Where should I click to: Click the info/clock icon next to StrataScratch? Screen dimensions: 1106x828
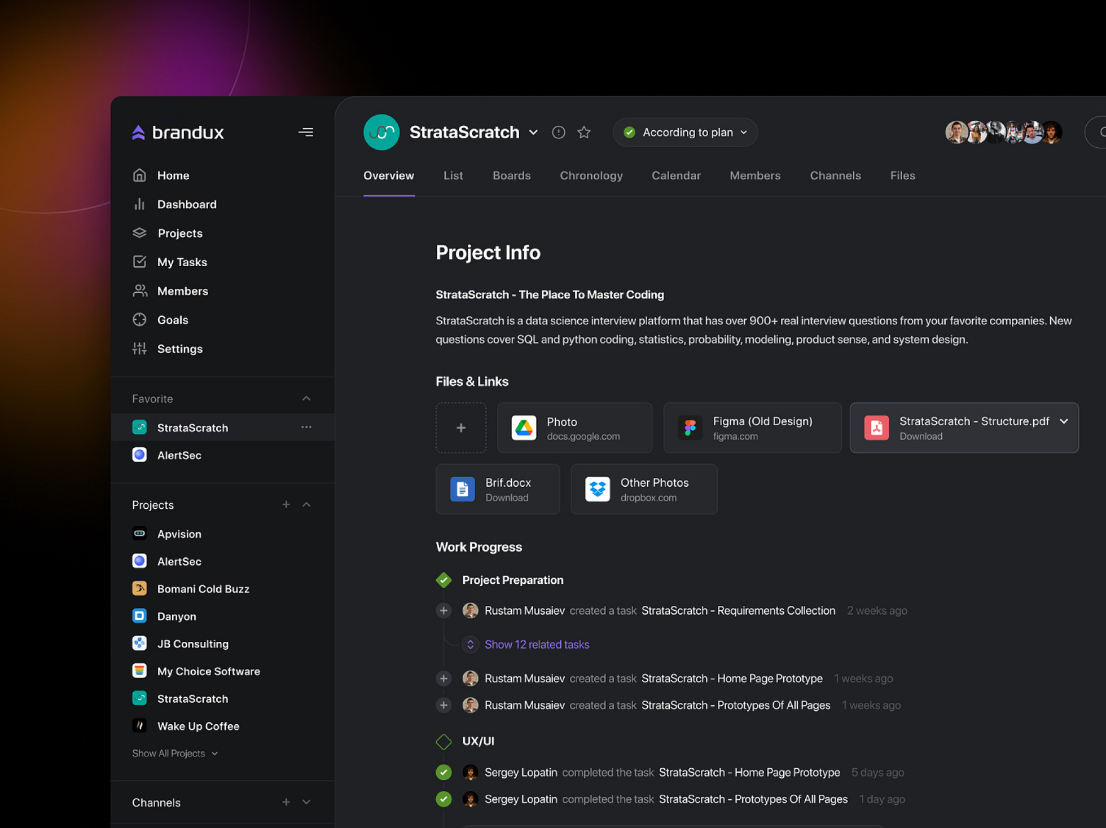pyautogui.click(x=559, y=132)
